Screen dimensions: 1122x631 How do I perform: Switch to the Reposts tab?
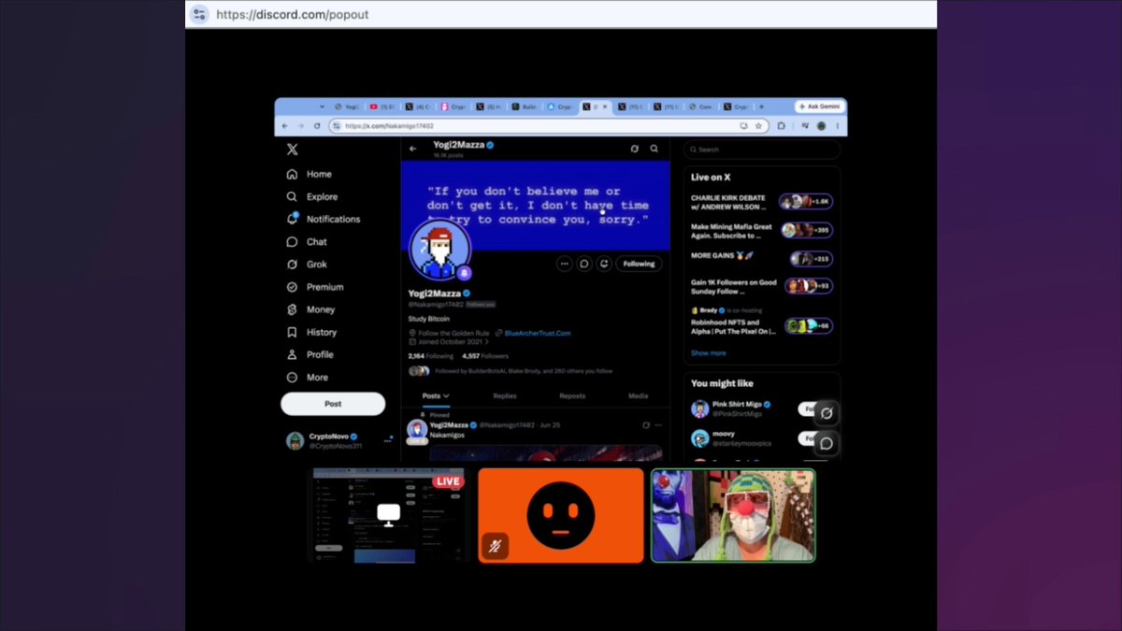[572, 396]
